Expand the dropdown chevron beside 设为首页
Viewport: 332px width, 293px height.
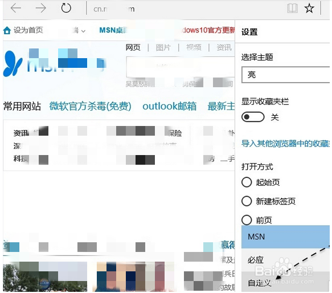tap(83, 31)
